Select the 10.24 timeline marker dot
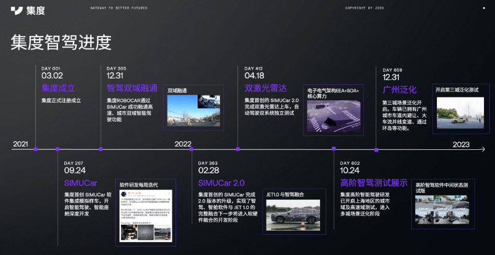Screen dimensions: 495x255 coord(334,149)
